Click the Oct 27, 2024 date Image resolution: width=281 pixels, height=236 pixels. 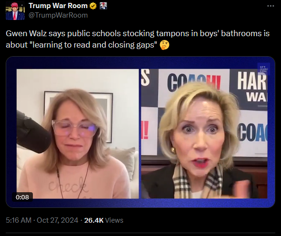click(57, 220)
